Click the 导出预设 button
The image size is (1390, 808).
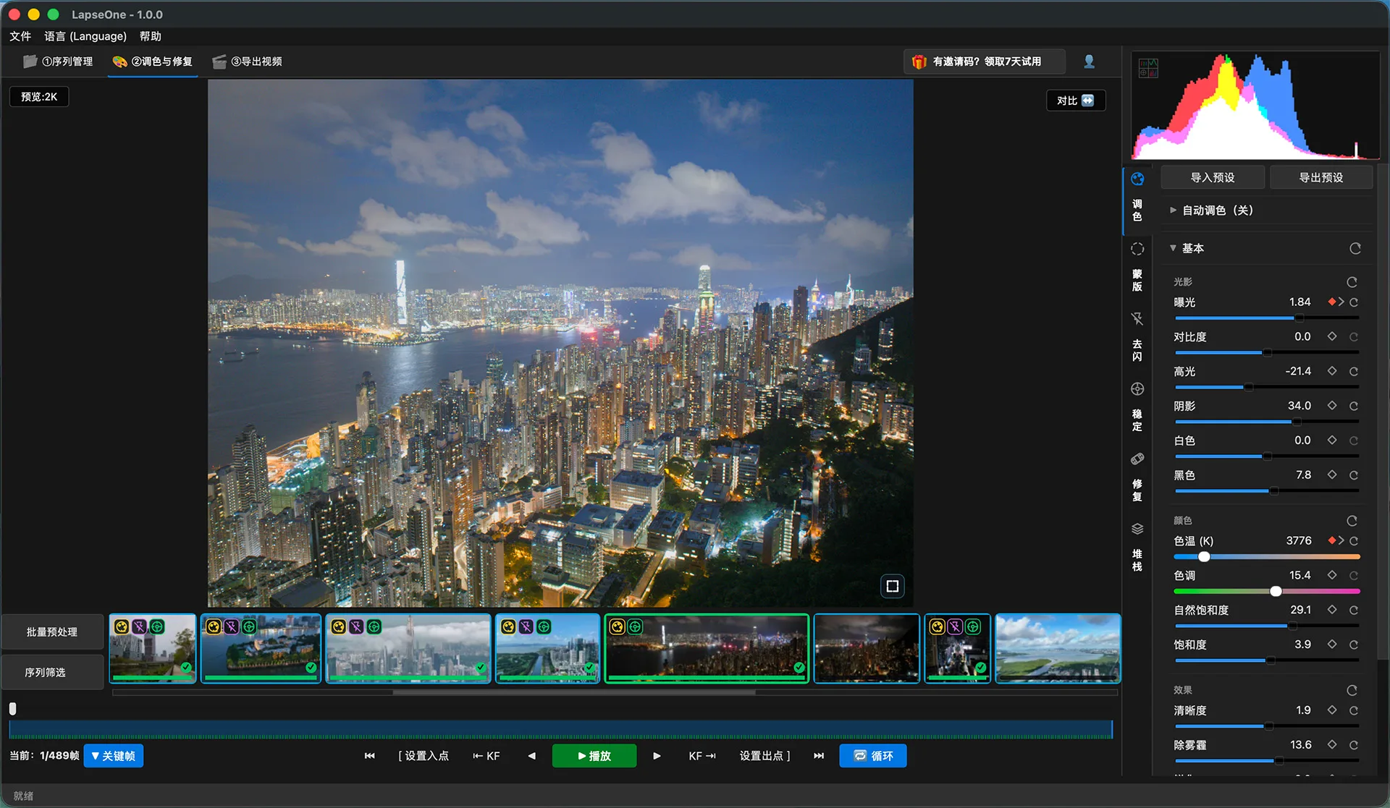tap(1321, 177)
